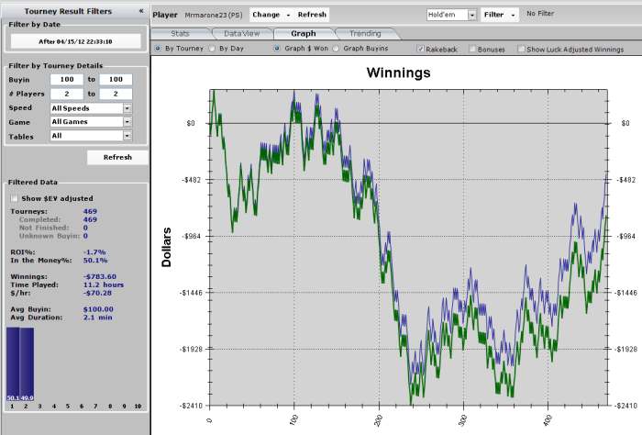Open the Filter dropdown button

500,15
